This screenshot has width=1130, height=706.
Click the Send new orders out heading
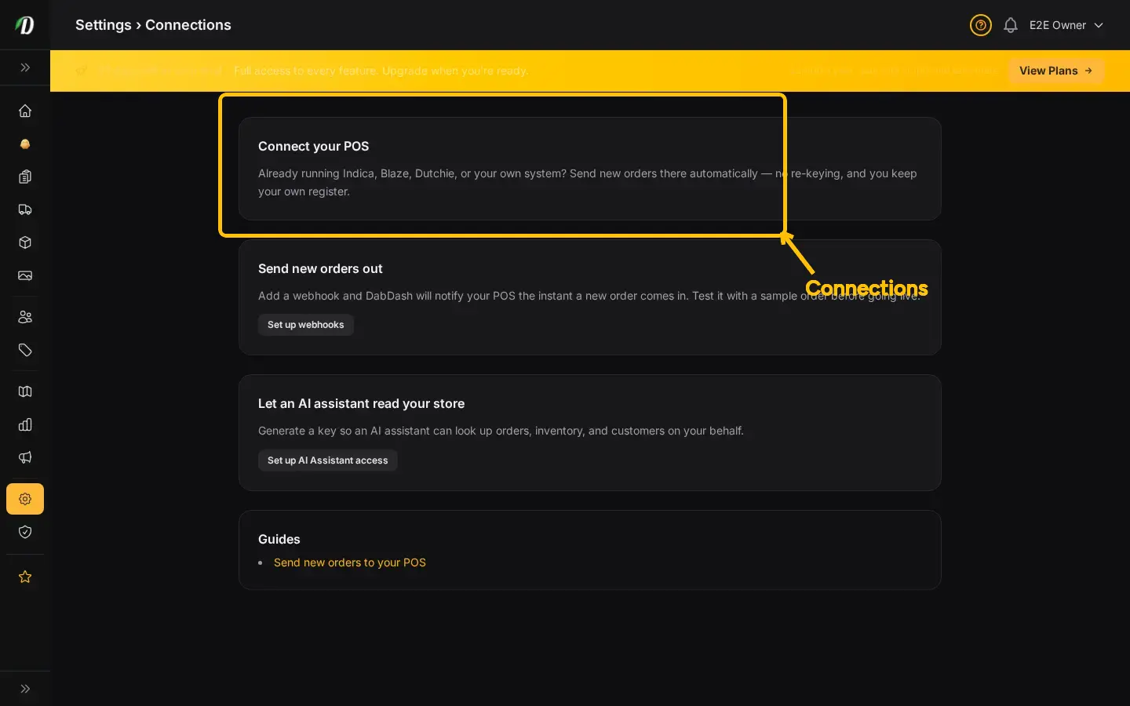[320, 268]
